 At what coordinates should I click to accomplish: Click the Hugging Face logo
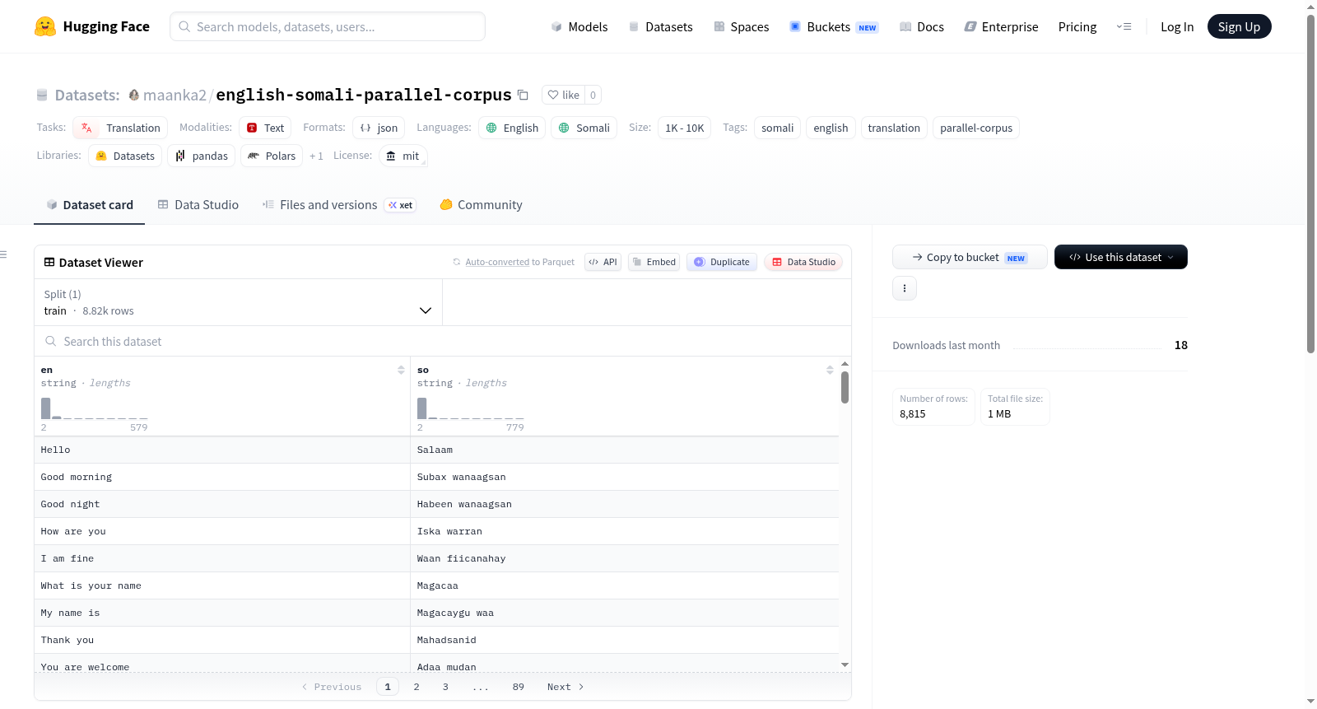pos(45,26)
